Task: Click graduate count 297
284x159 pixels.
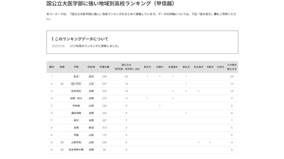Action: [105, 84]
